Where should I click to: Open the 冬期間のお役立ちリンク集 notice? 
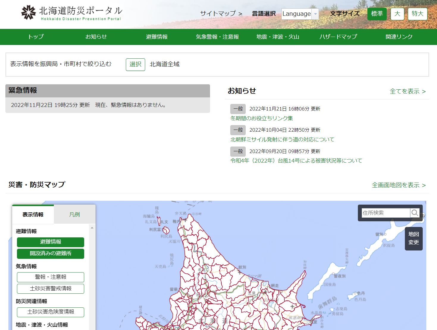point(261,118)
